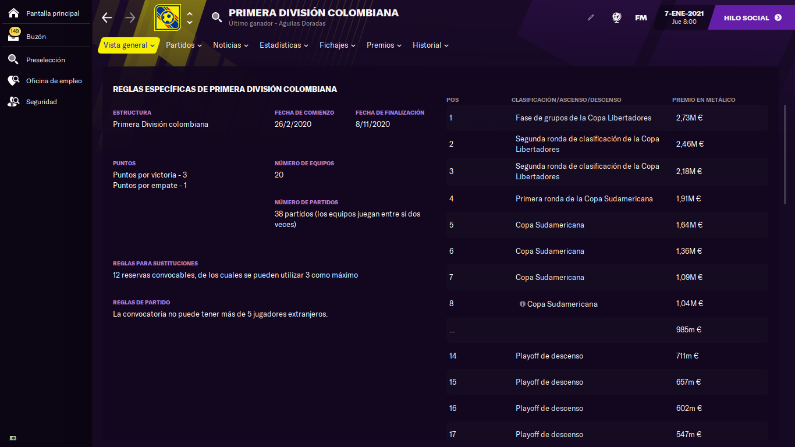
Task: Click the 2,73M € prize value
Action: 690,118
